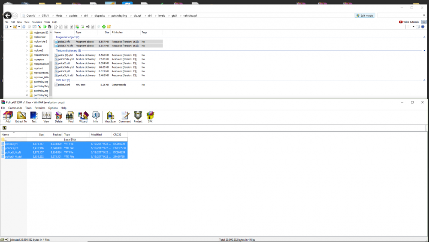Image resolution: width=429 pixels, height=242 pixels.
Task: Select police3.ytd in WinRAR list
Action: point(64,148)
